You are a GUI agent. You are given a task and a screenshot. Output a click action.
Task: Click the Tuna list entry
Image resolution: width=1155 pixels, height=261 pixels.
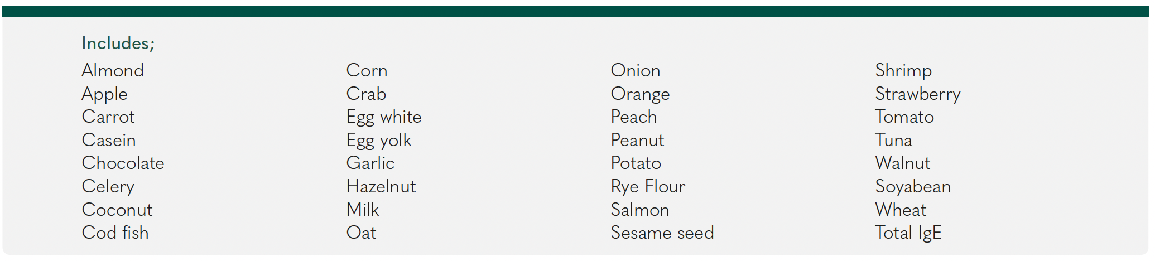point(893,140)
